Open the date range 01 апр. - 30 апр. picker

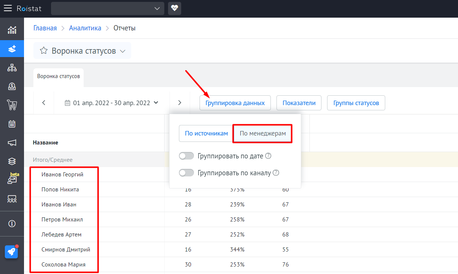coord(112,102)
